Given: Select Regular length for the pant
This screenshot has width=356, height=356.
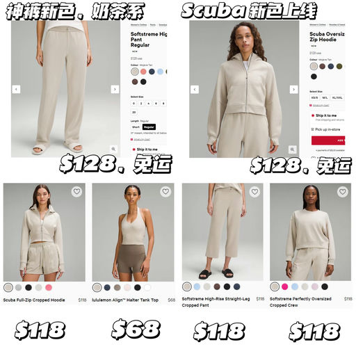Looking at the screenshot, I should (x=149, y=127).
